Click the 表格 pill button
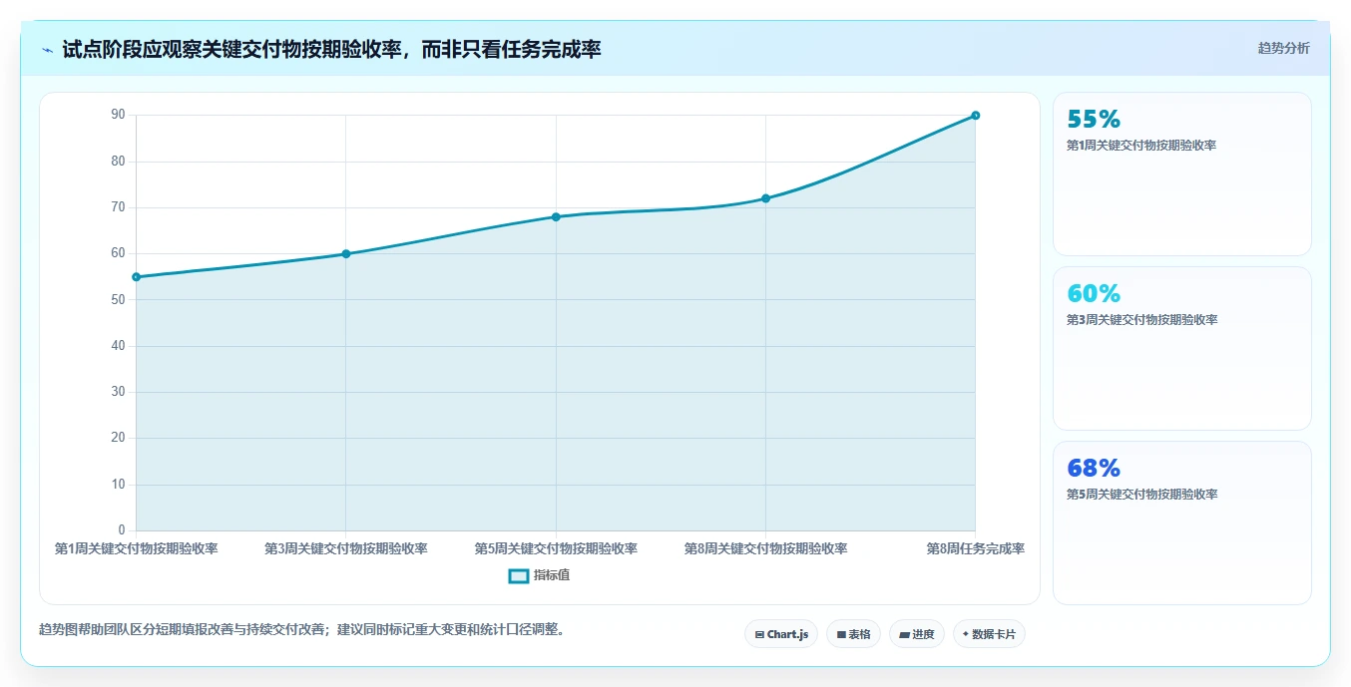This screenshot has height=687, width=1351. [x=853, y=634]
